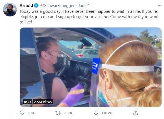The width and height of the screenshot is (164, 119).
Task: Open Arnold's profile avatar picture
Action: click(x=10, y=9)
